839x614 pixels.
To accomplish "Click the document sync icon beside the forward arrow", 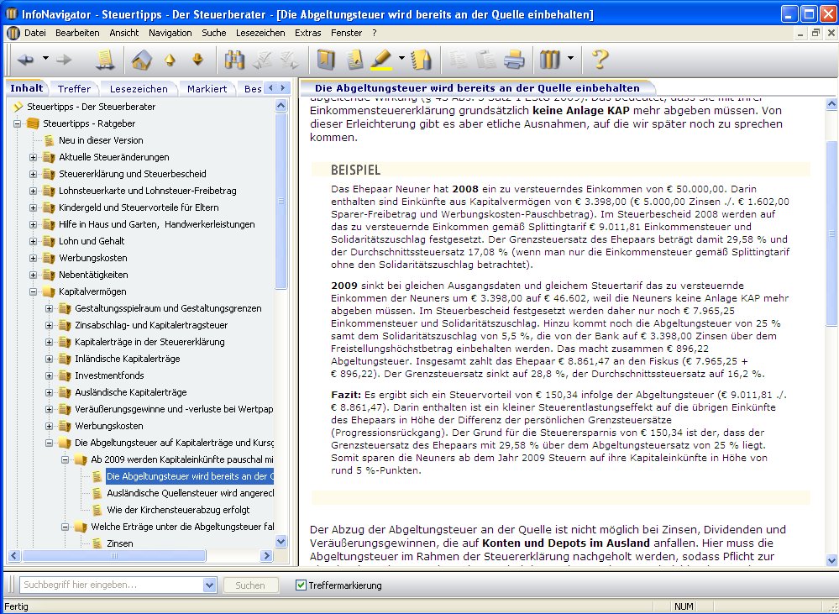I will pos(105,60).
